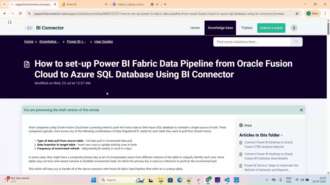Image resolution: width=330 pixels, height=185 pixels.
Task: Close the Loom Videos tab
Action: pos(157,4)
